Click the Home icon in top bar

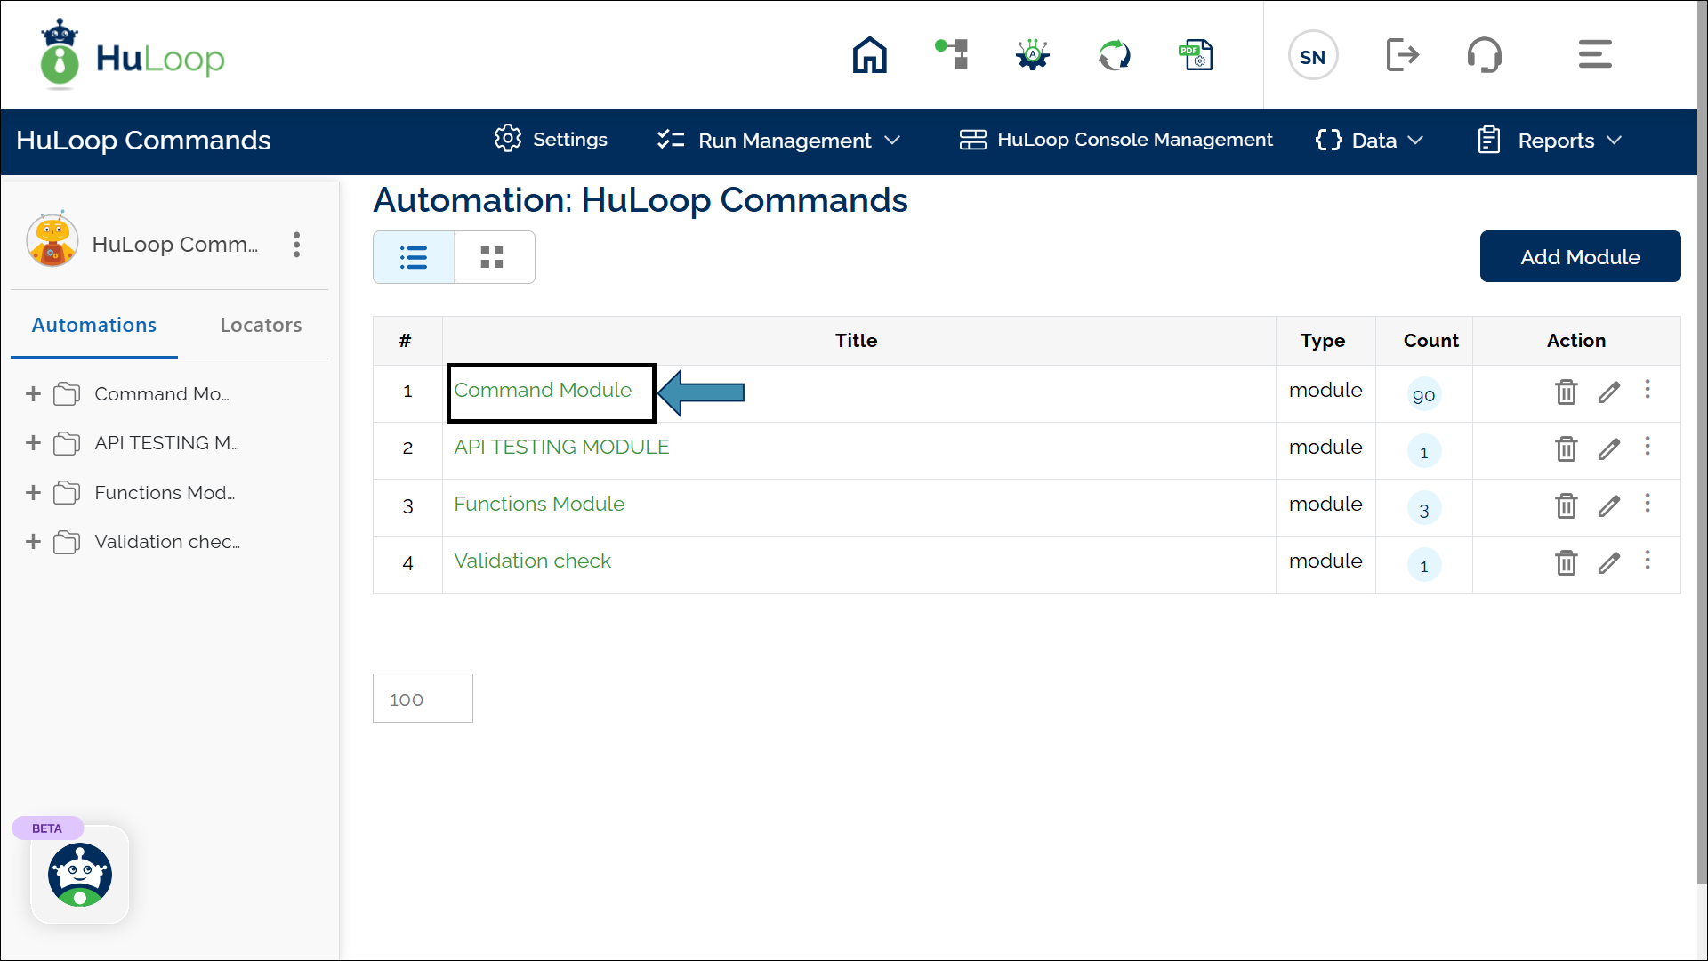tap(869, 55)
